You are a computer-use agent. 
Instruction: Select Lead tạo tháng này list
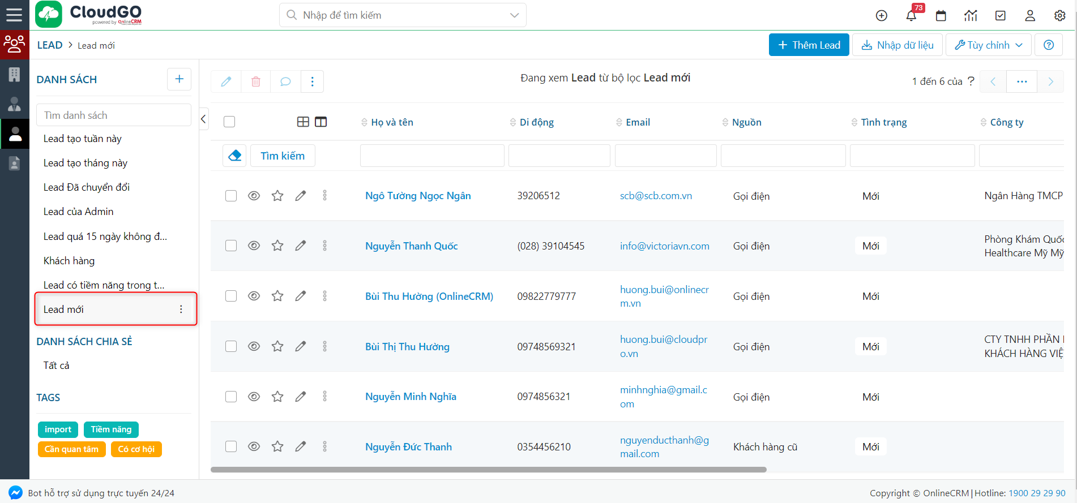(86, 163)
